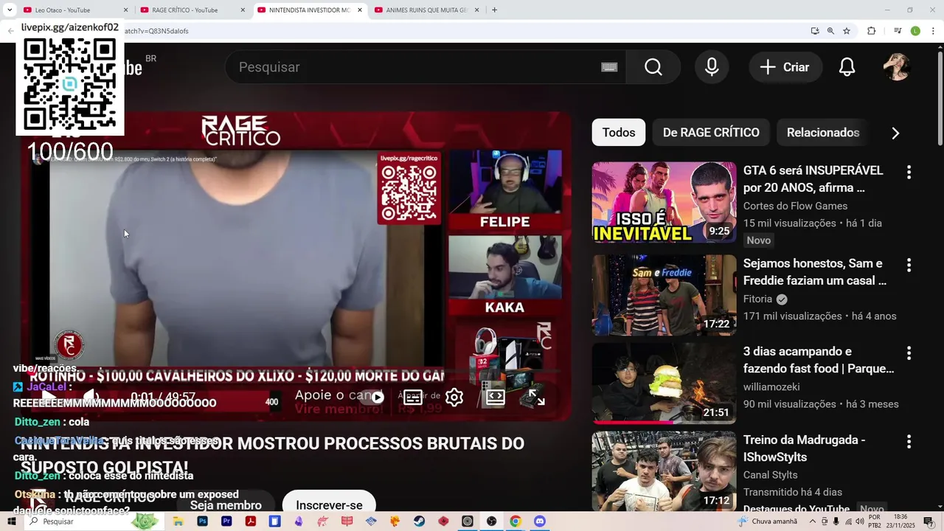Show next filter chips with the arrow
This screenshot has width=944, height=531.
895,133
